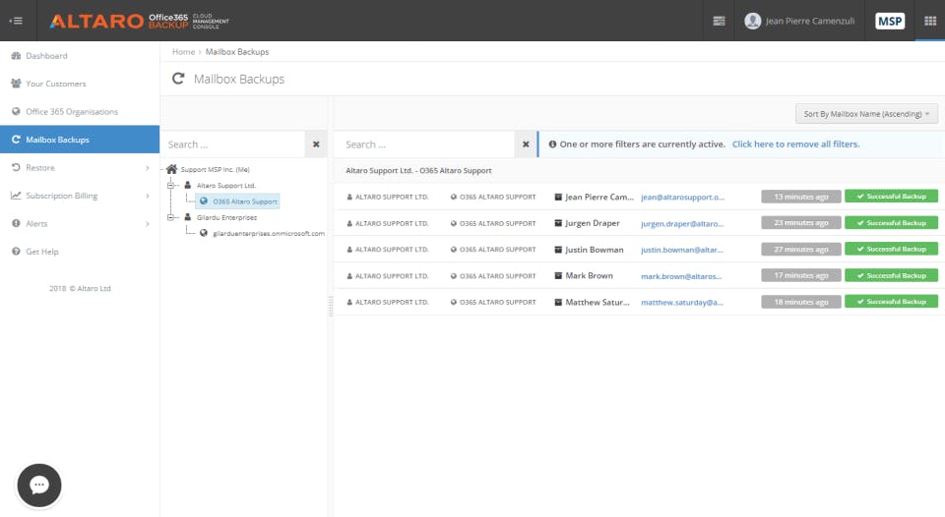Click mailbox icon beside Mark Brown

558,275
